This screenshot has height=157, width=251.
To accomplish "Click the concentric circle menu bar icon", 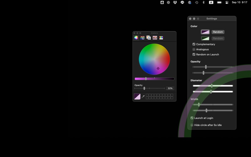I will [x=168, y=3].
